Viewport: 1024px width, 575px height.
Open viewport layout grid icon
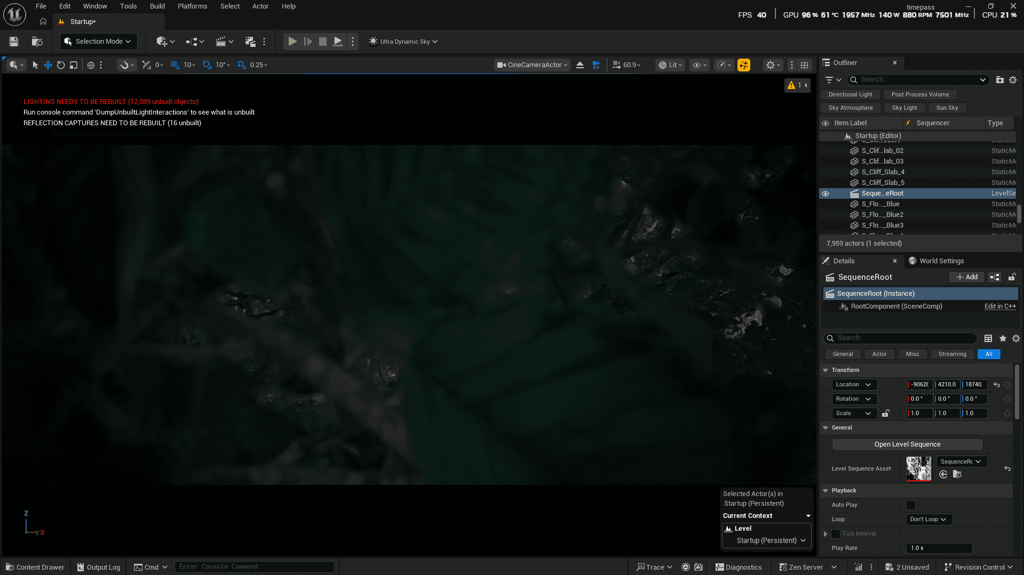pos(805,65)
